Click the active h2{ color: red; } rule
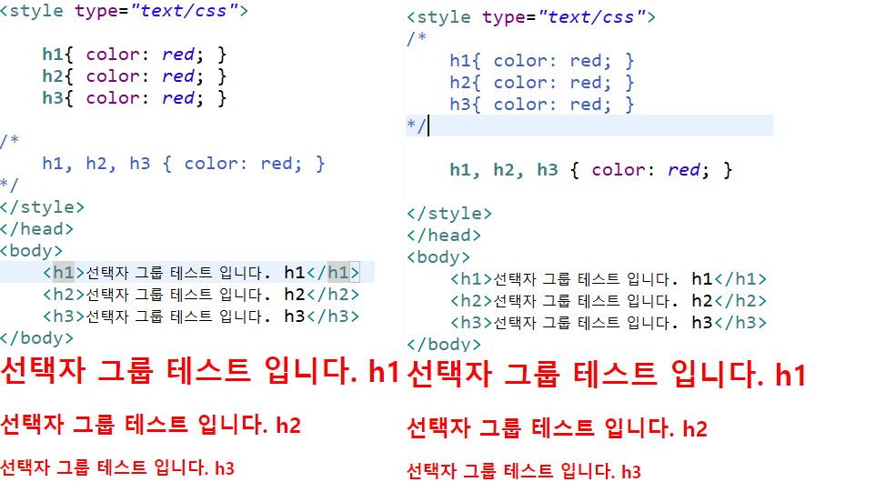 pyautogui.click(x=135, y=76)
